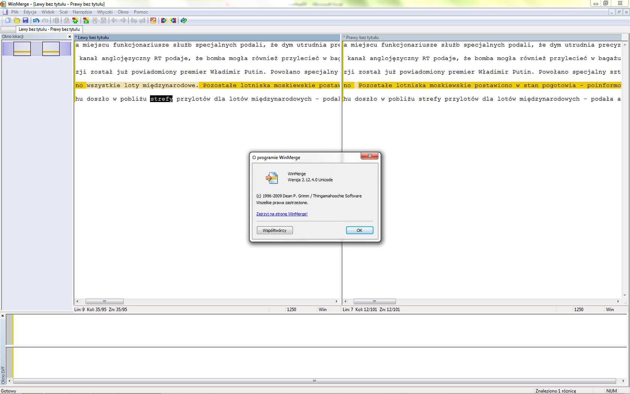Image resolution: width=630 pixels, height=394 pixels.
Task: Click the Copy to right icon
Action: (x=114, y=21)
